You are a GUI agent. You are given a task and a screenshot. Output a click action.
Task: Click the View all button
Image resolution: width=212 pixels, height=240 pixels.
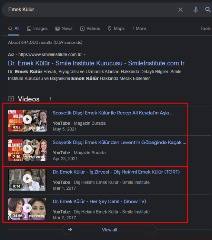109,230
